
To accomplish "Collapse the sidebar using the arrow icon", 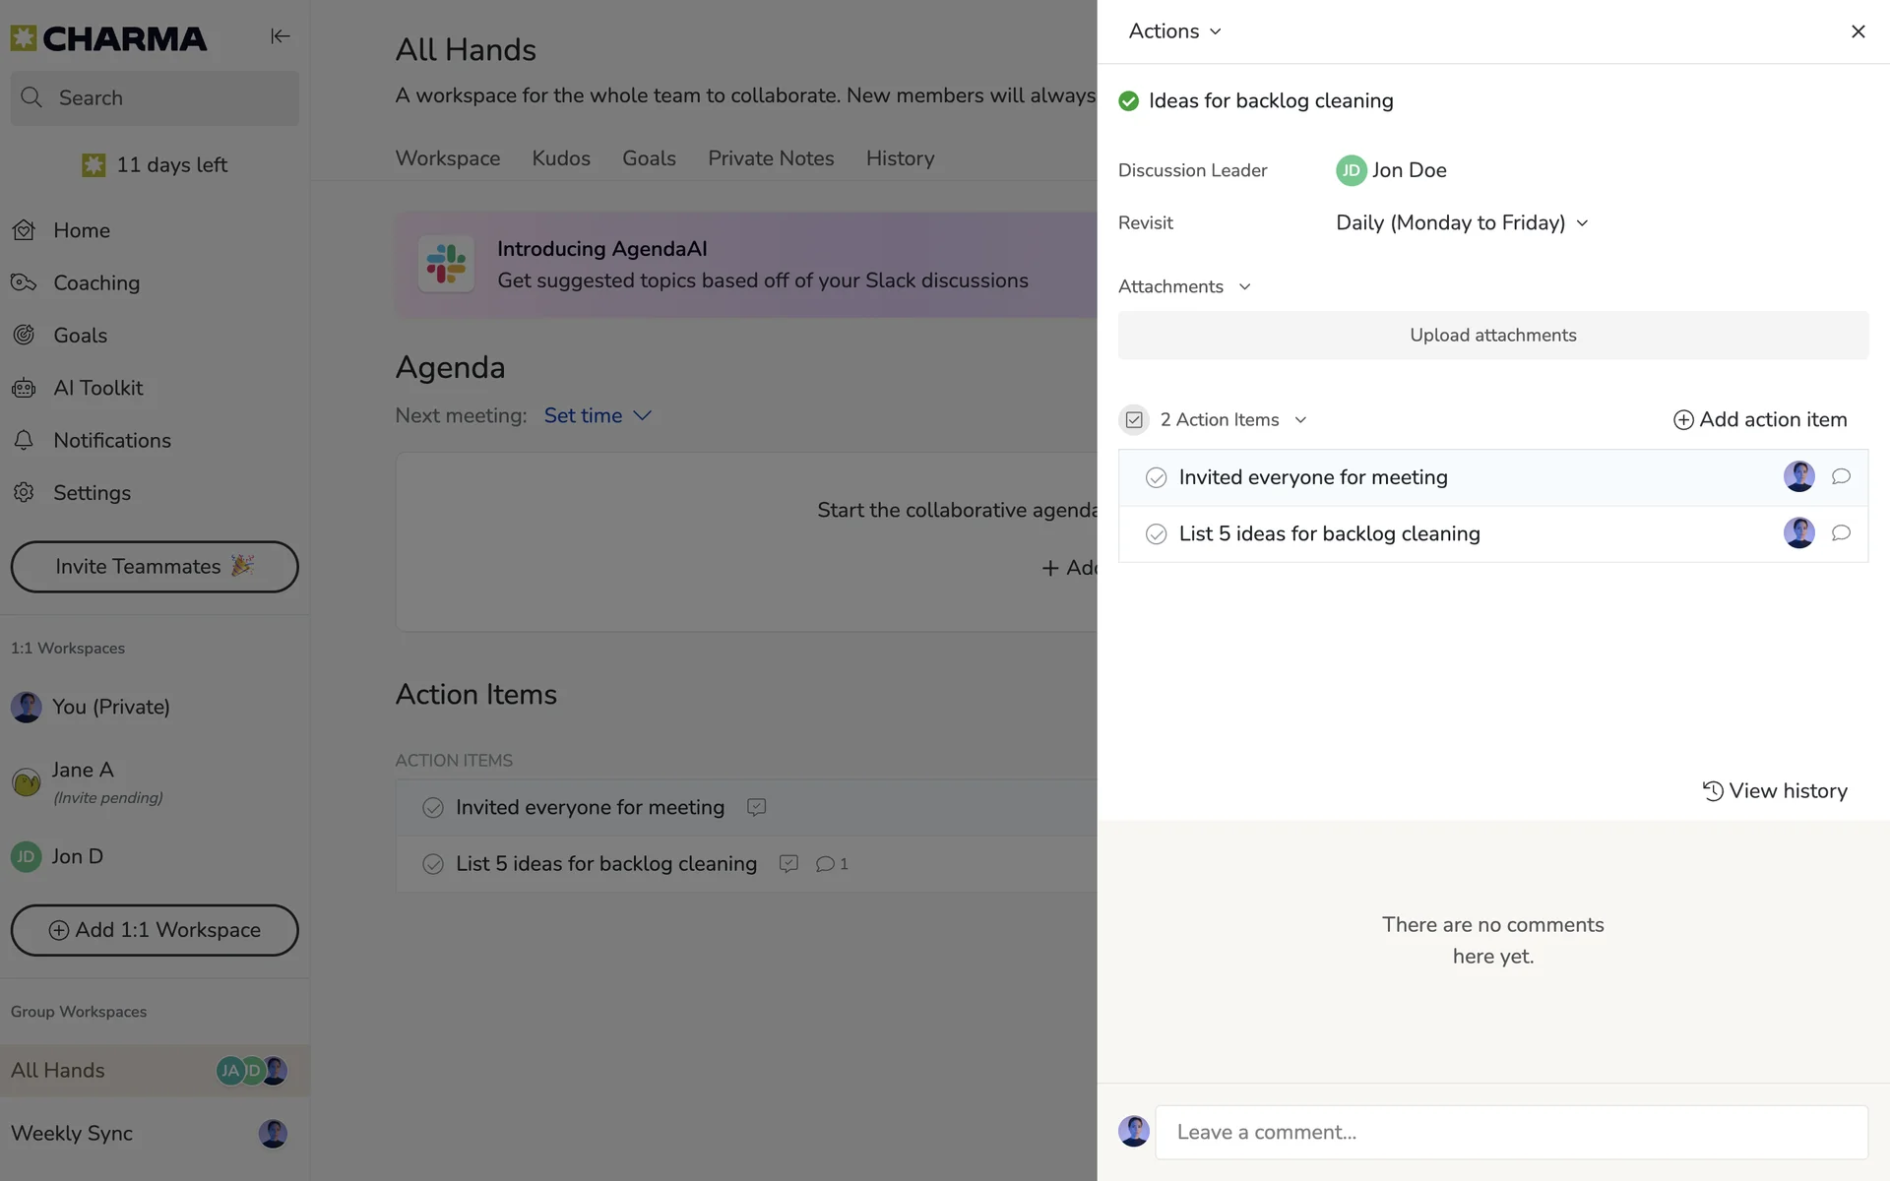I will (x=281, y=36).
